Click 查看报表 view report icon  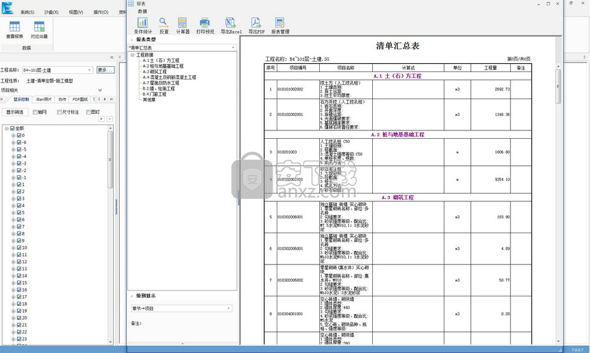15,30
